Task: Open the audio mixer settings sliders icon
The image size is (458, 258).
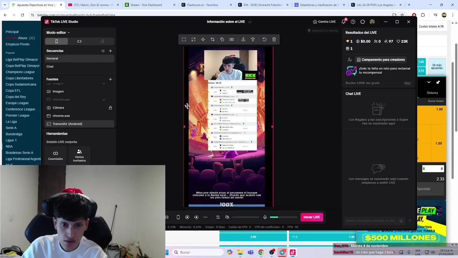Action: coord(218,217)
